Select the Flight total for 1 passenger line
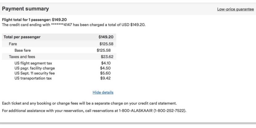The image size is (256, 128). [x=34, y=20]
